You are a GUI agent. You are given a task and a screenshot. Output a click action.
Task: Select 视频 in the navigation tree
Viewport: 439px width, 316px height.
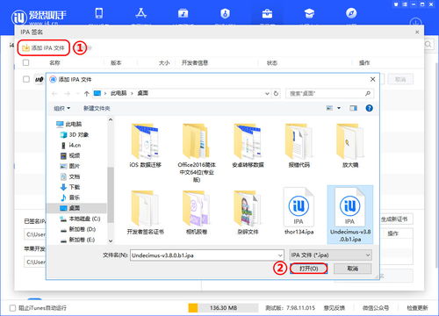(x=70, y=155)
